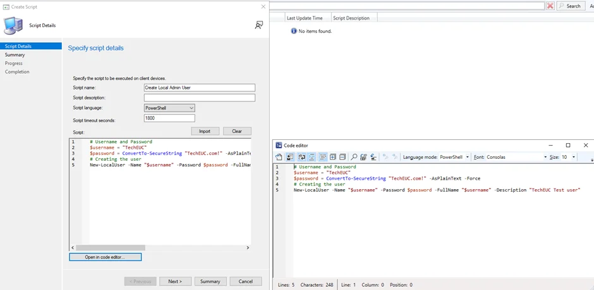Click line 2 $username in Code editor
The height and width of the screenshot is (290, 594).
pos(322,172)
